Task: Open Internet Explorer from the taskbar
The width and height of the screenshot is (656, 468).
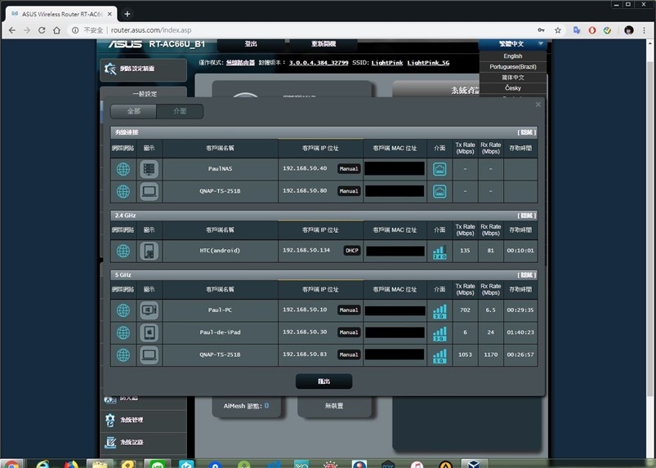Action: pyautogui.click(x=42, y=463)
